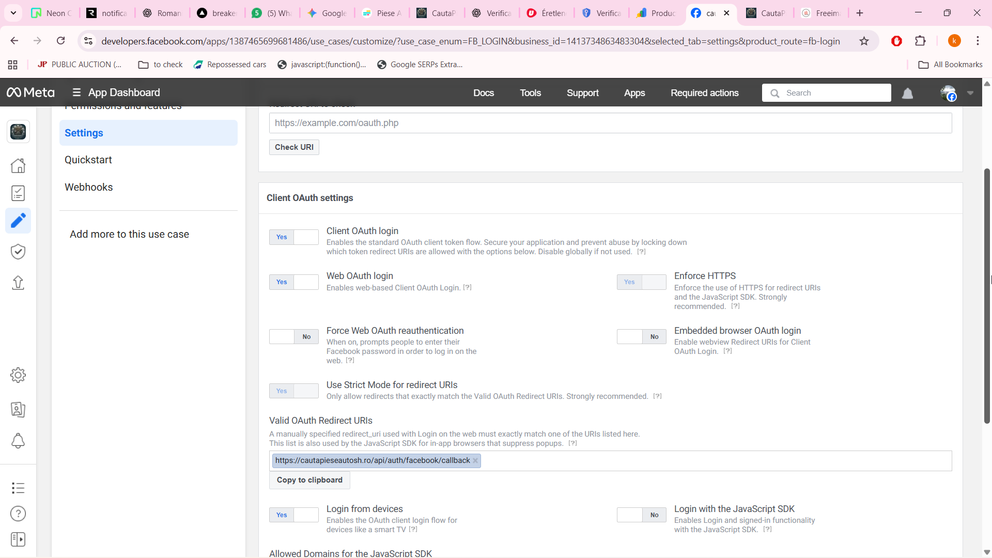
Task: Open Required actions in the header
Action: (x=705, y=93)
